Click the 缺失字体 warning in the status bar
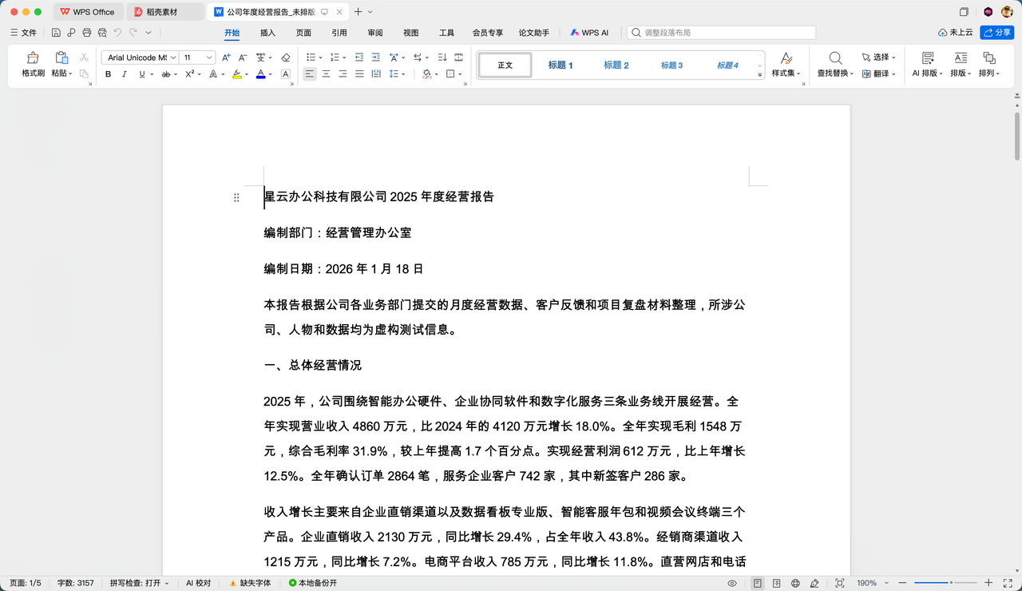 coord(250,583)
